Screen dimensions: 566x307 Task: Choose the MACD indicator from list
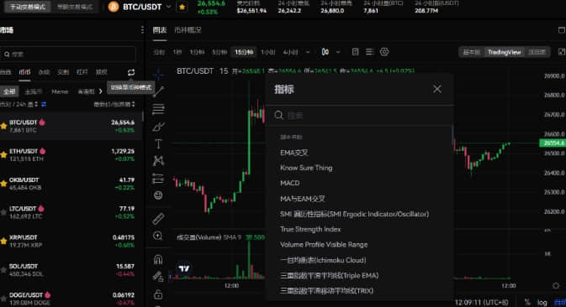[x=290, y=183]
